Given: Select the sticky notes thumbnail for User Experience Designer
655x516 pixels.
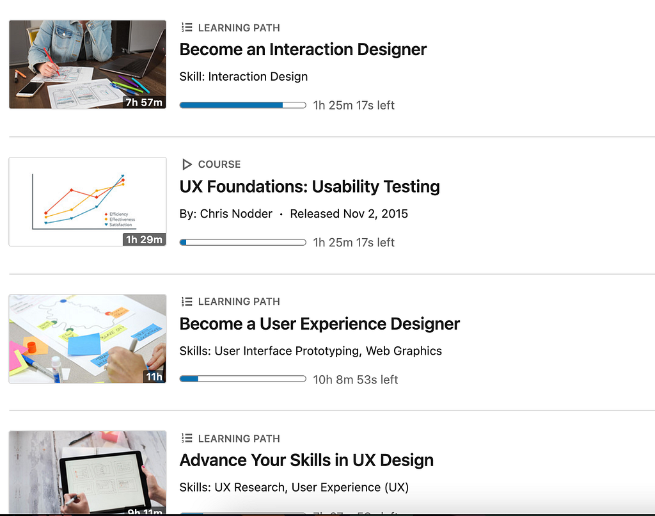Looking at the screenshot, I should [x=88, y=338].
